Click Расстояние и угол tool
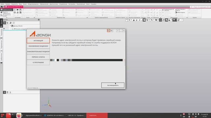 click(180, 10)
